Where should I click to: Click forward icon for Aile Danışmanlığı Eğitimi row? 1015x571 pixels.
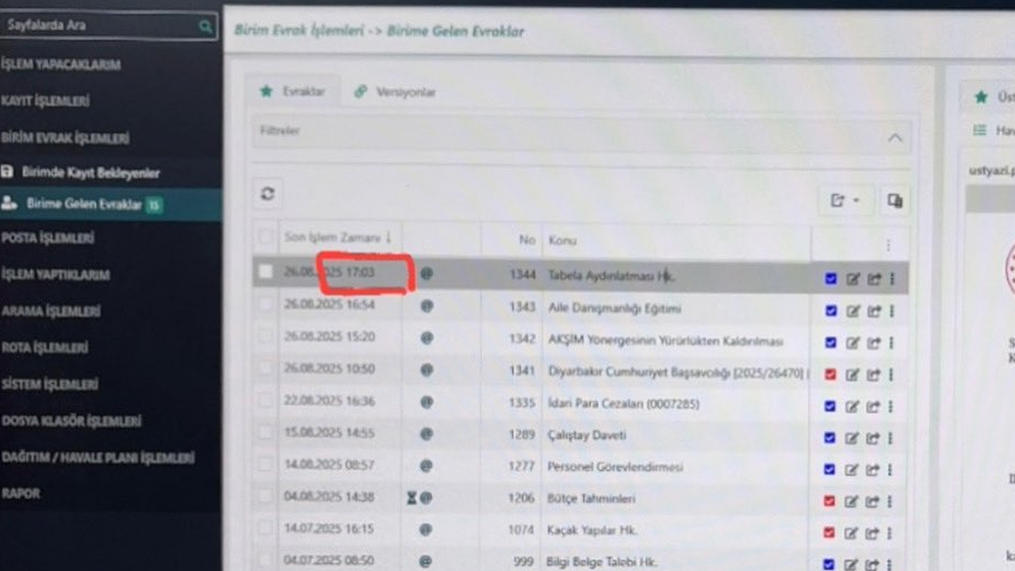tap(874, 312)
